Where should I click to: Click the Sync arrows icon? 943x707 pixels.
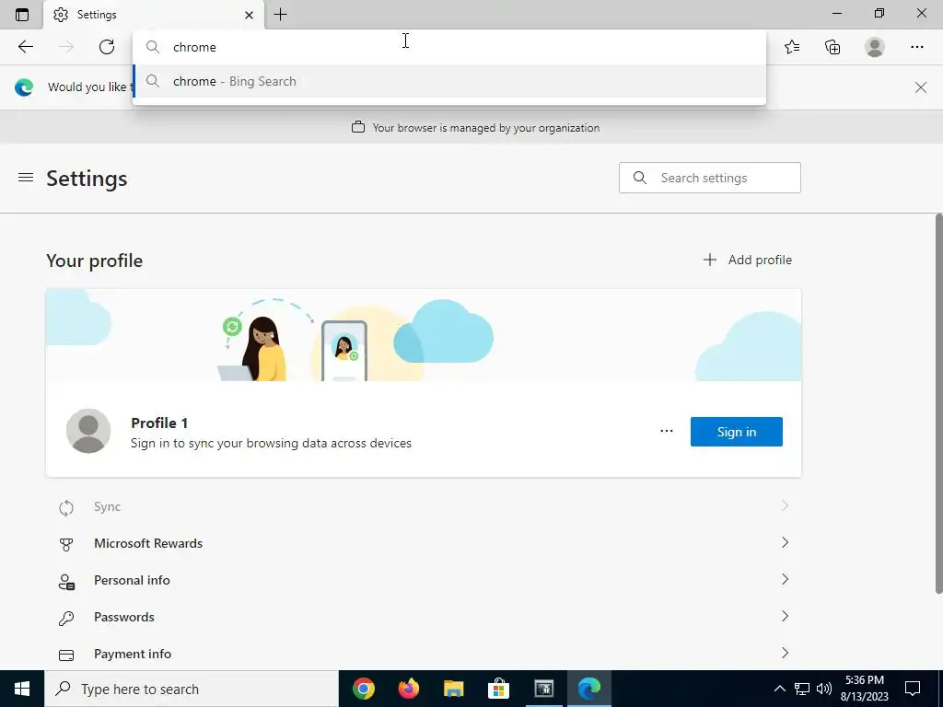pyautogui.click(x=66, y=508)
